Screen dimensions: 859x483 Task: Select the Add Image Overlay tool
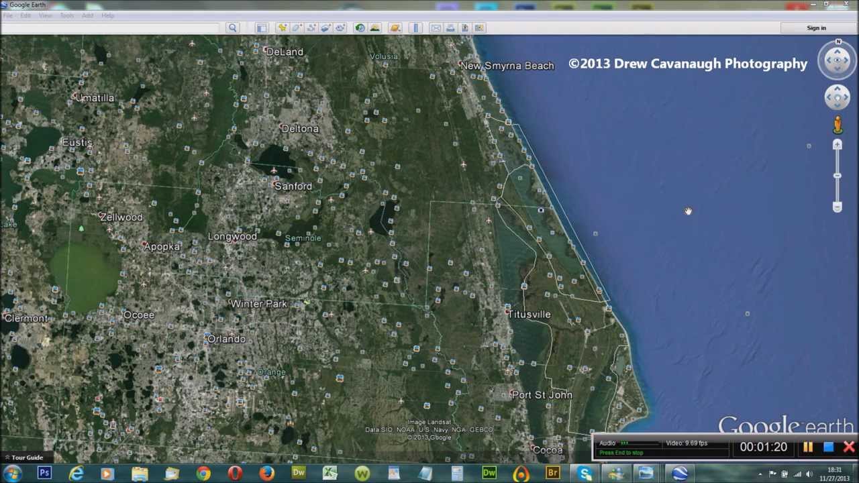pyautogui.click(x=326, y=28)
